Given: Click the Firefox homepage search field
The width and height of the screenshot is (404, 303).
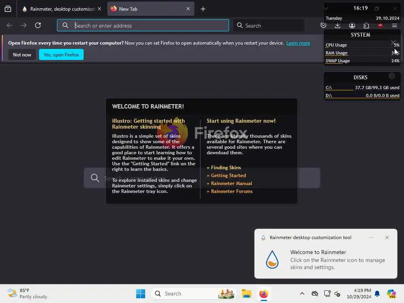Looking at the screenshot, I should [202, 178].
